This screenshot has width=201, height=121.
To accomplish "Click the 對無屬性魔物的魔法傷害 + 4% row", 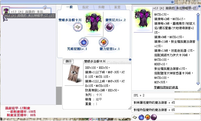I will [166, 103].
